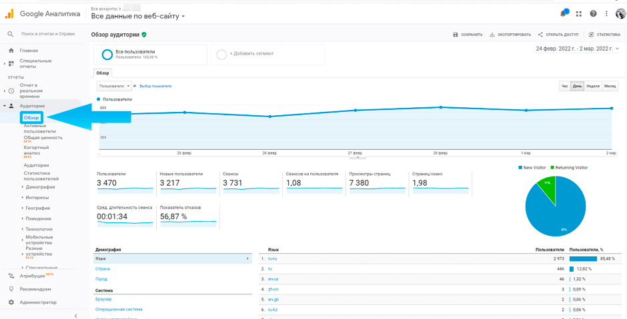Open the three-dot more options menu

coord(607,14)
